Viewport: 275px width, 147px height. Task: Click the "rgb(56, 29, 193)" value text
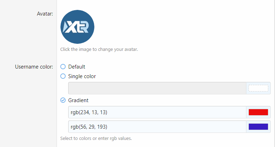click(89, 127)
